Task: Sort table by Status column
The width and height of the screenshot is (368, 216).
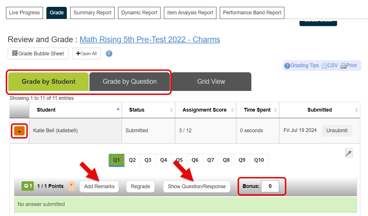Action: 148,110
